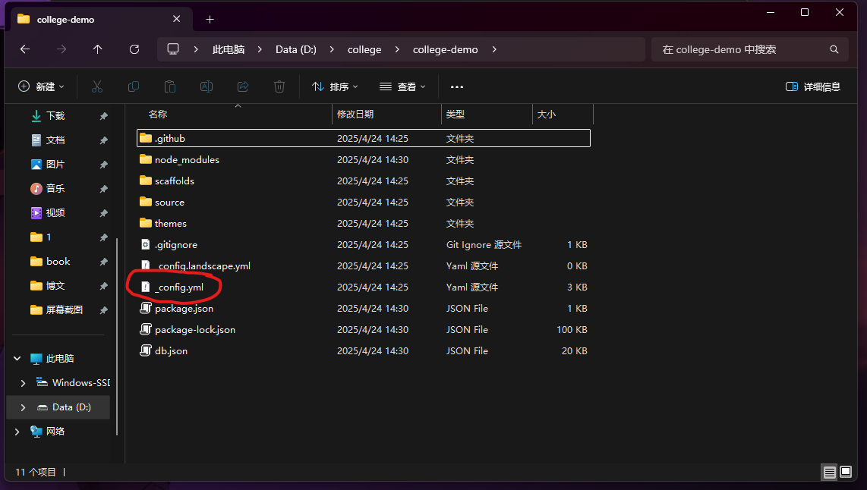The height and width of the screenshot is (490, 867).
Task: Click the 新建 new item button
Action: point(42,86)
